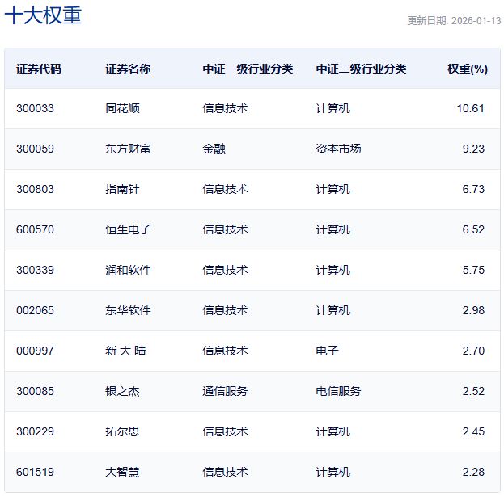Screen dimensions: 504x496
Task: Select security code 300229
Action: coord(35,432)
